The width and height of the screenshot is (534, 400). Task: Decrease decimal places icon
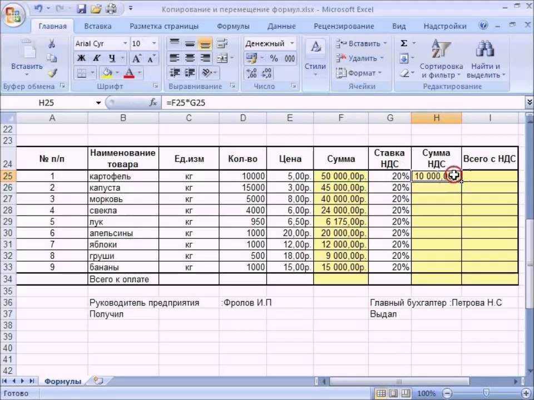(266, 73)
